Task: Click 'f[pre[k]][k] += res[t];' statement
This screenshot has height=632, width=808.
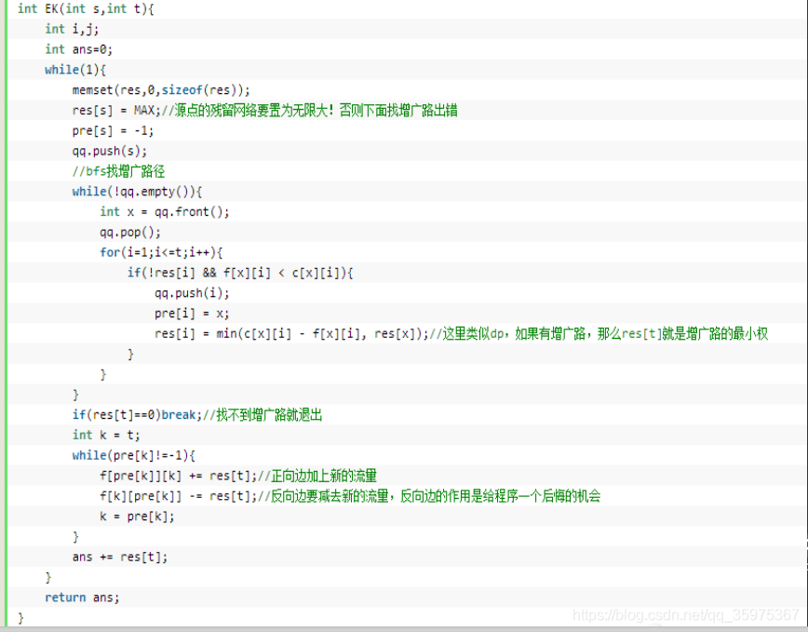Action: pyautogui.click(x=179, y=476)
